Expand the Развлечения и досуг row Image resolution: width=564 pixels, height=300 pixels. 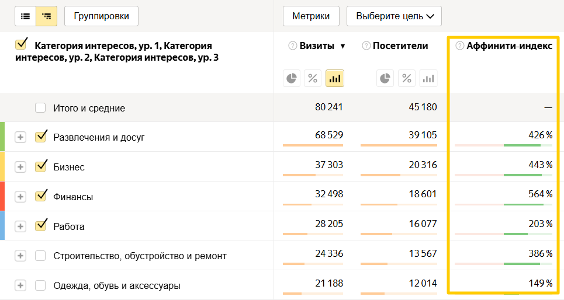click(20, 137)
